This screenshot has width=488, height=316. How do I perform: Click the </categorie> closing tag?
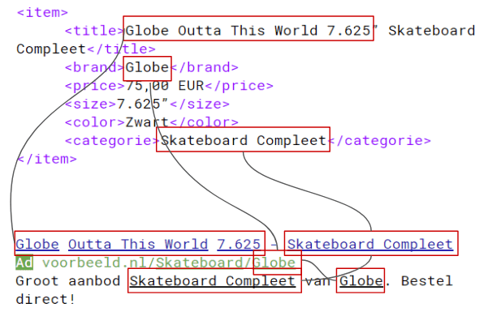coord(379,141)
